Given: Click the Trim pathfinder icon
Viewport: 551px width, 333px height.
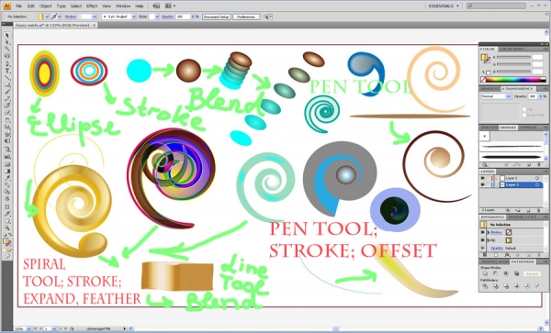Looking at the screenshot, I should coord(496,286).
